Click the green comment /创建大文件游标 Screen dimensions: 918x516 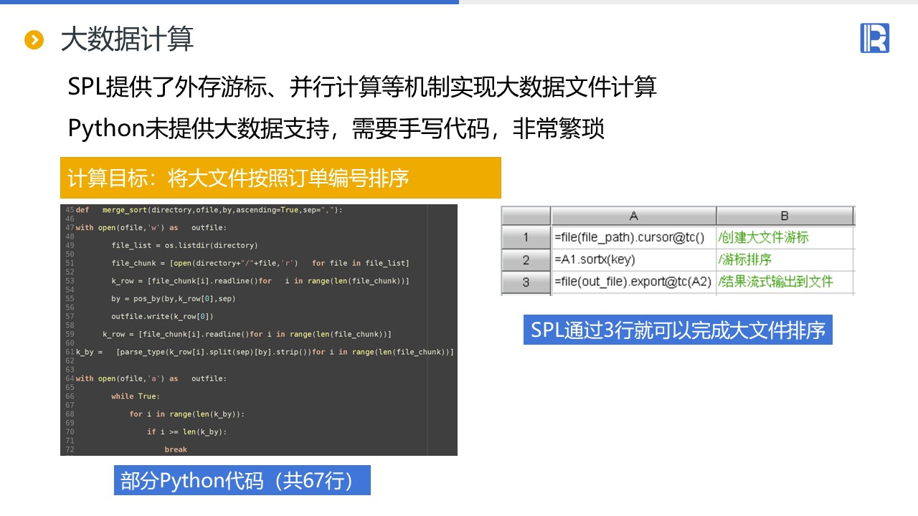[x=763, y=237]
